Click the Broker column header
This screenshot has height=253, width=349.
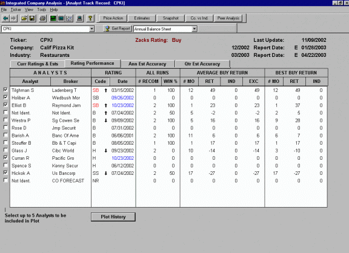[x=70, y=81]
